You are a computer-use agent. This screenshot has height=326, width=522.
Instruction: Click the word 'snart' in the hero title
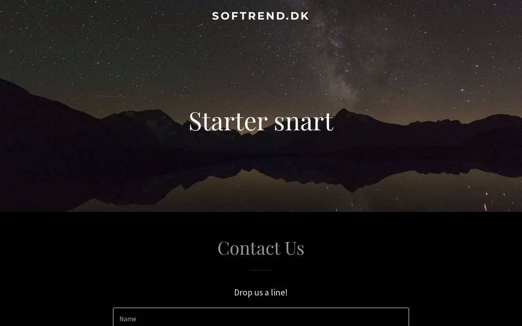[x=304, y=121]
